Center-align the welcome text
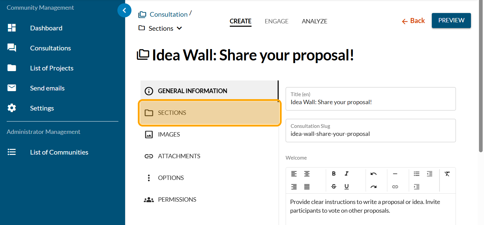484x225 pixels. pos(307,174)
